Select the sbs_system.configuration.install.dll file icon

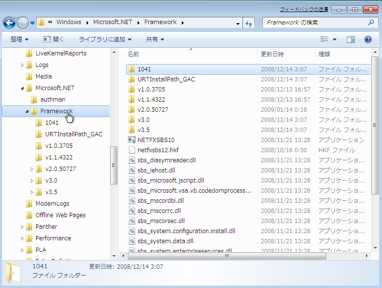pyautogui.click(x=132, y=231)
